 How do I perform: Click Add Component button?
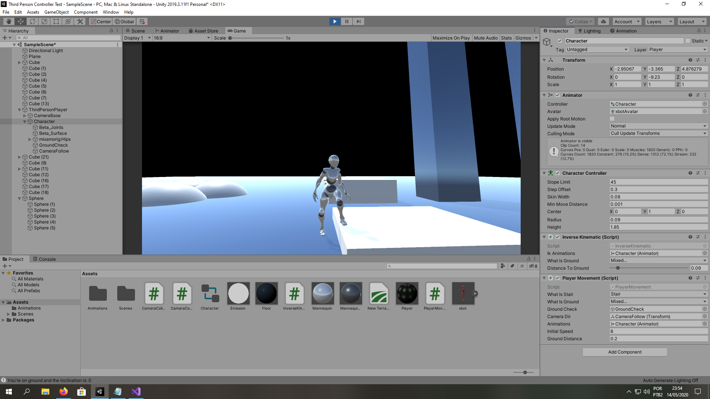pos(625,352)
